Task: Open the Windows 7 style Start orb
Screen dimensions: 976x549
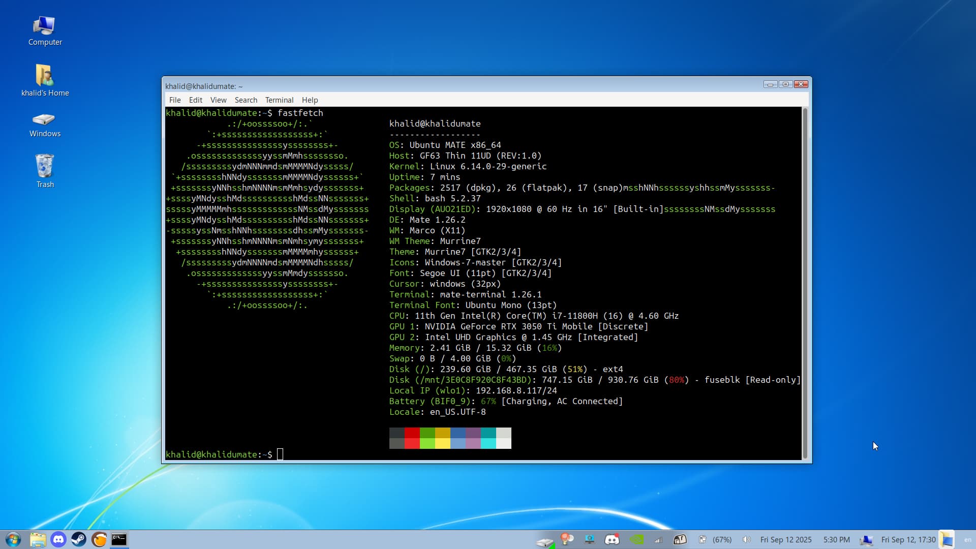Action: [13, 539]
